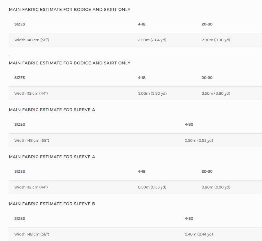Click the 4-18 header in the top table
Screen dimensions: 262x241
[x=142, y=24]
